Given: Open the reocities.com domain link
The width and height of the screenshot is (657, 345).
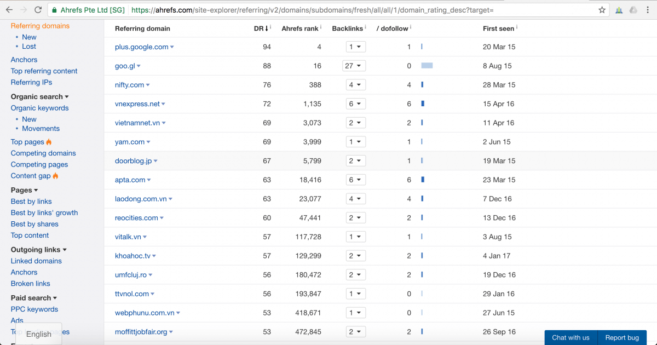Looking at the screenshot, I should (136, 218).
